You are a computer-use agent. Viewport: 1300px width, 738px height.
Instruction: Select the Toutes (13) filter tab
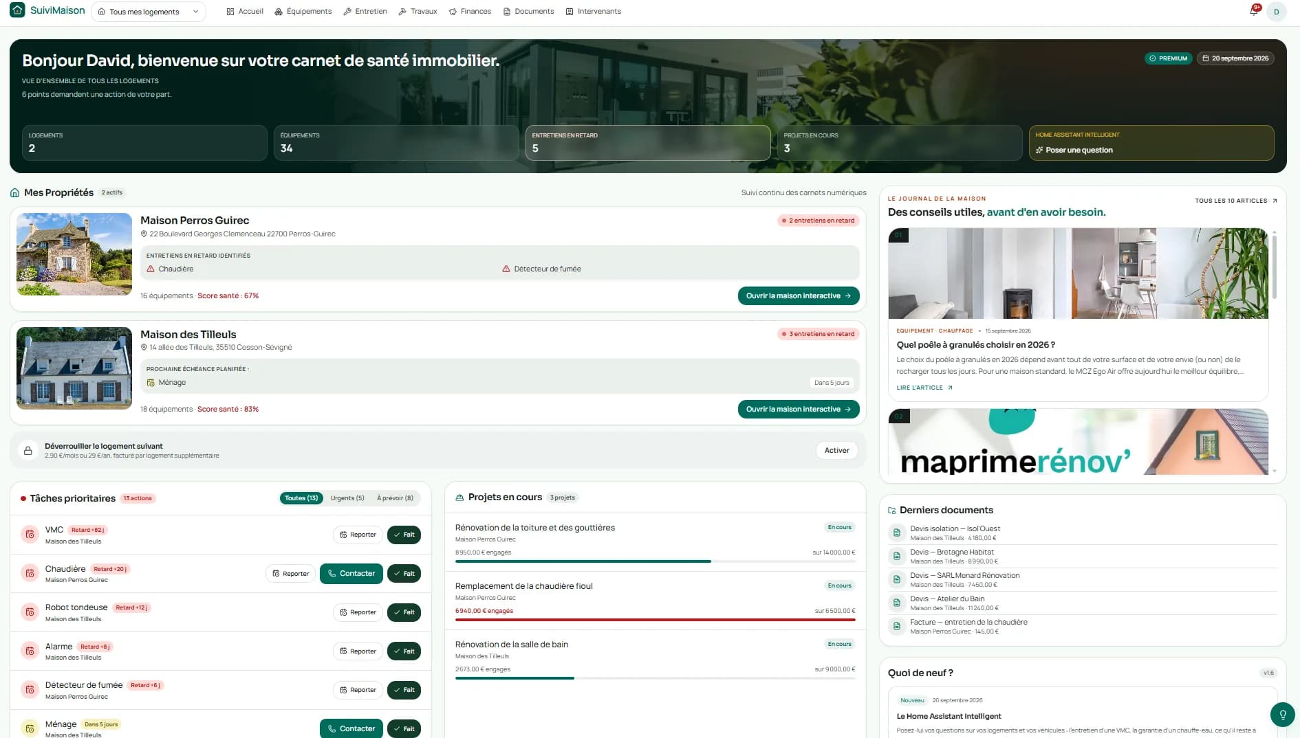click(x=301, y=498)
